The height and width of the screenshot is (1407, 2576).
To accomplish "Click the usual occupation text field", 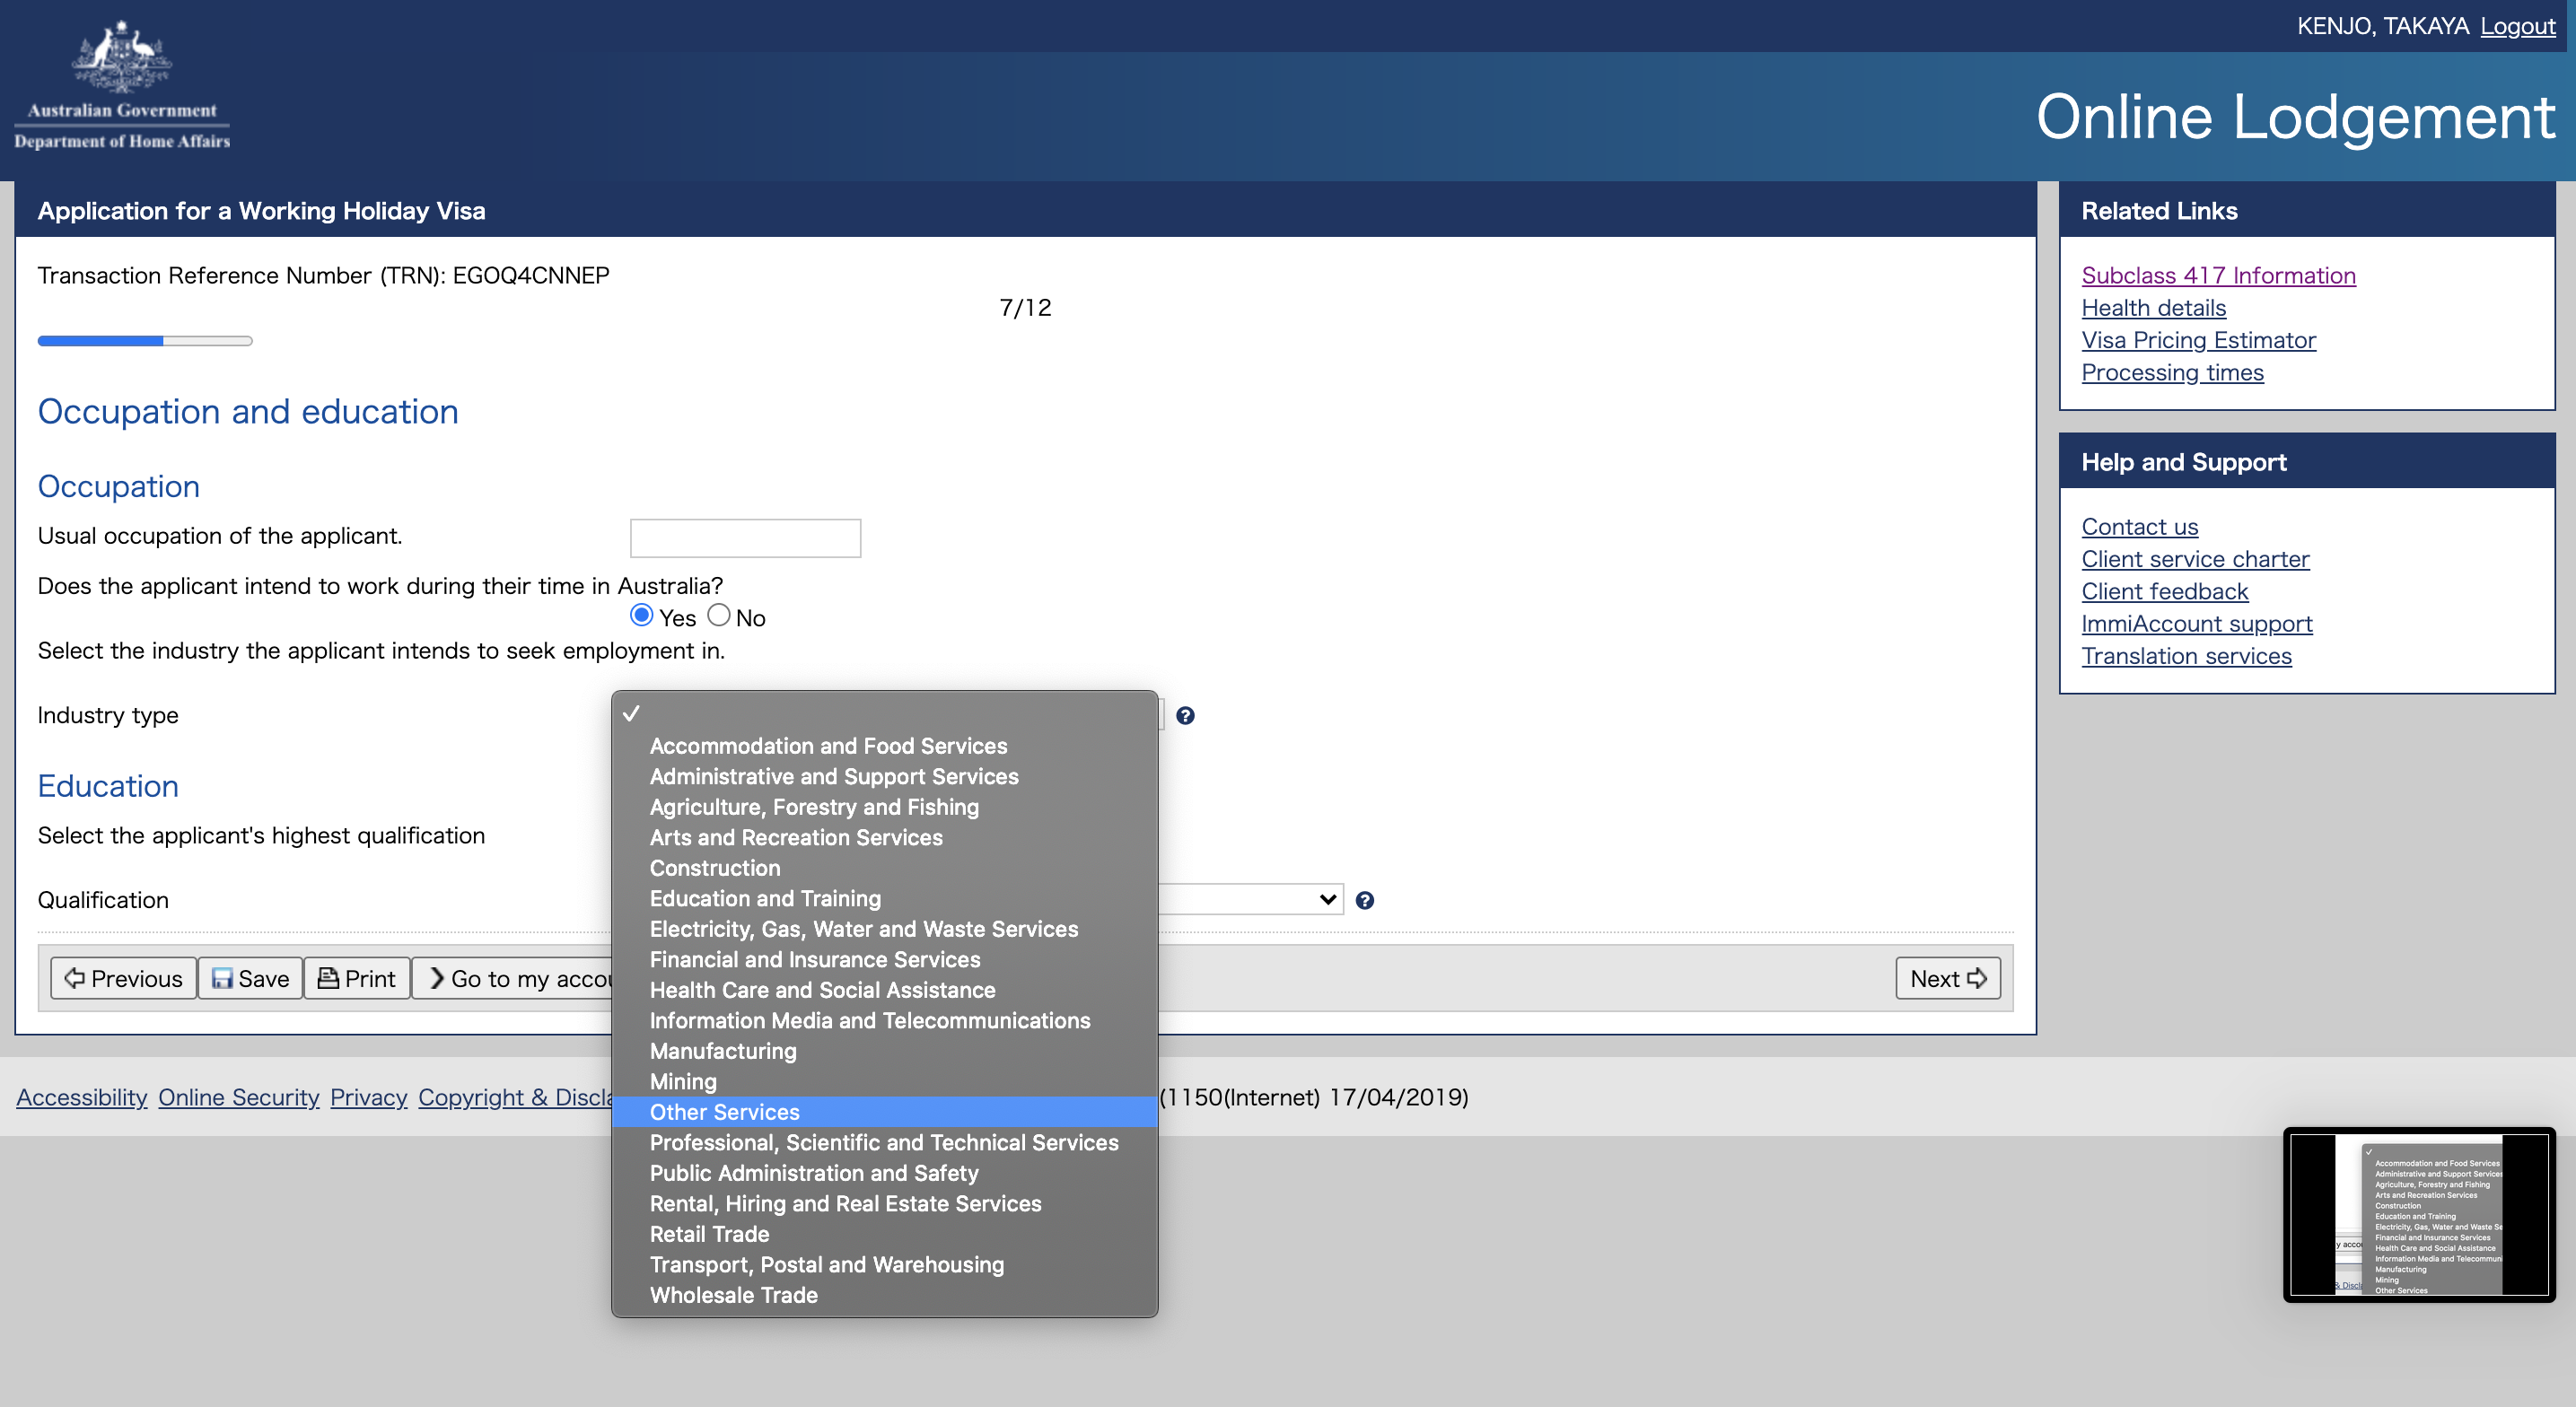I will tap(745, 538).
